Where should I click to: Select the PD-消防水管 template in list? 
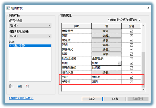pos(30,46)
